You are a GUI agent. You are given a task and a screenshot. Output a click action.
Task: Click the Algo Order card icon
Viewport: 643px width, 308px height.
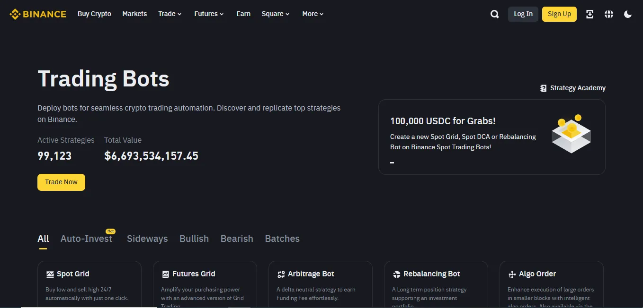[x=512, y=274]
